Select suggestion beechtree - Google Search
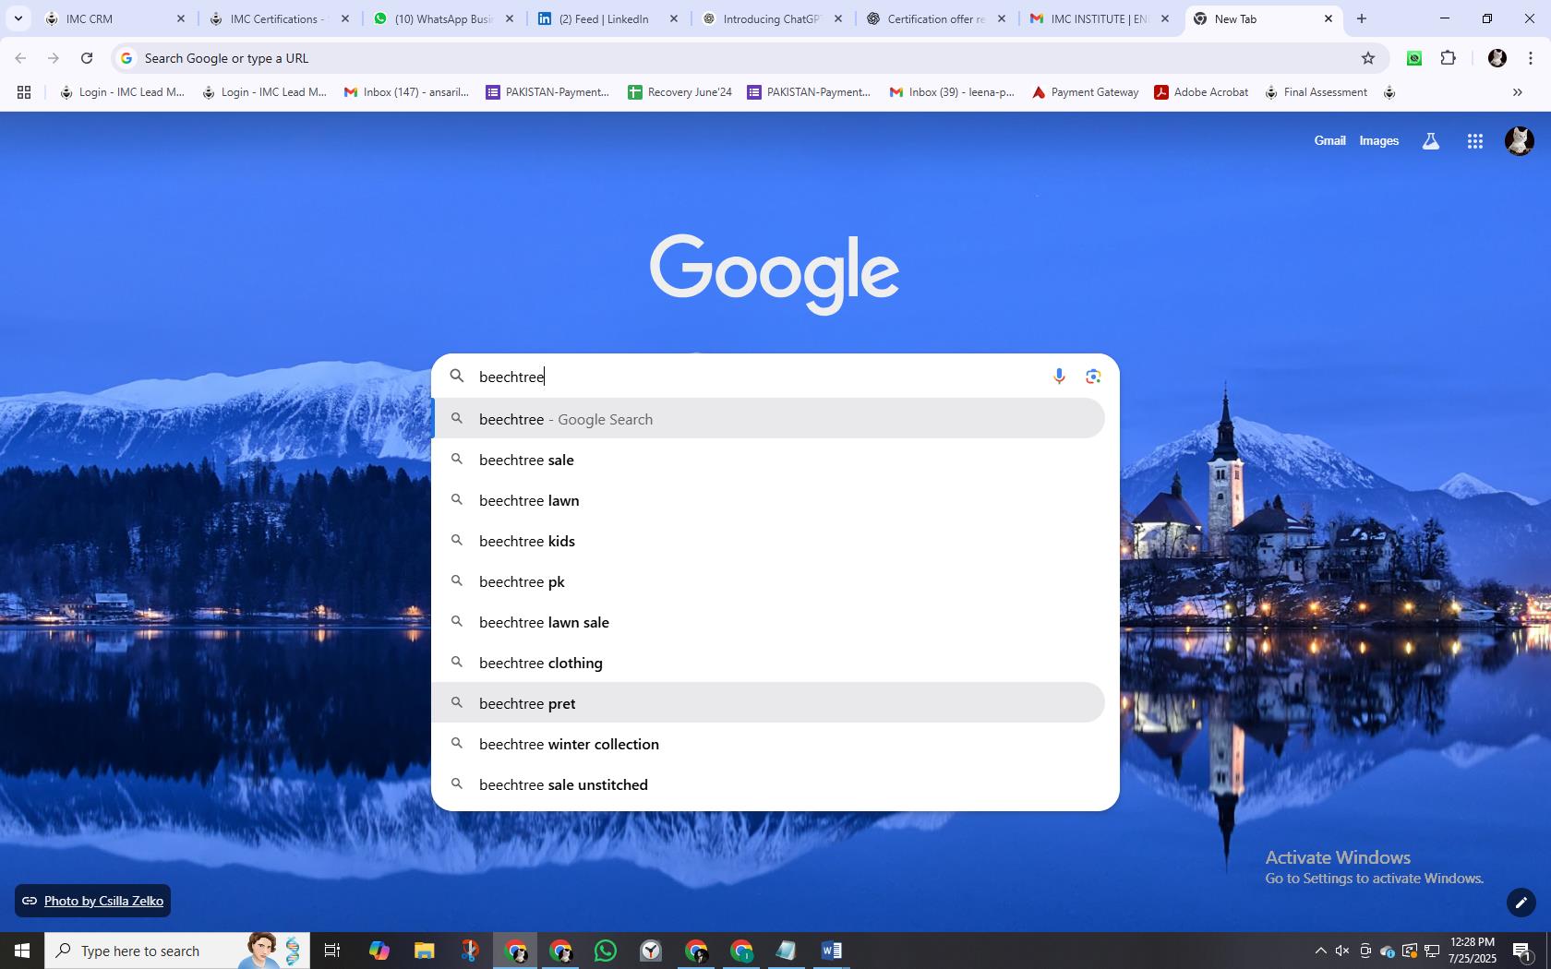The width and height of the screenshot is (1551, 969). coord(768,419)
